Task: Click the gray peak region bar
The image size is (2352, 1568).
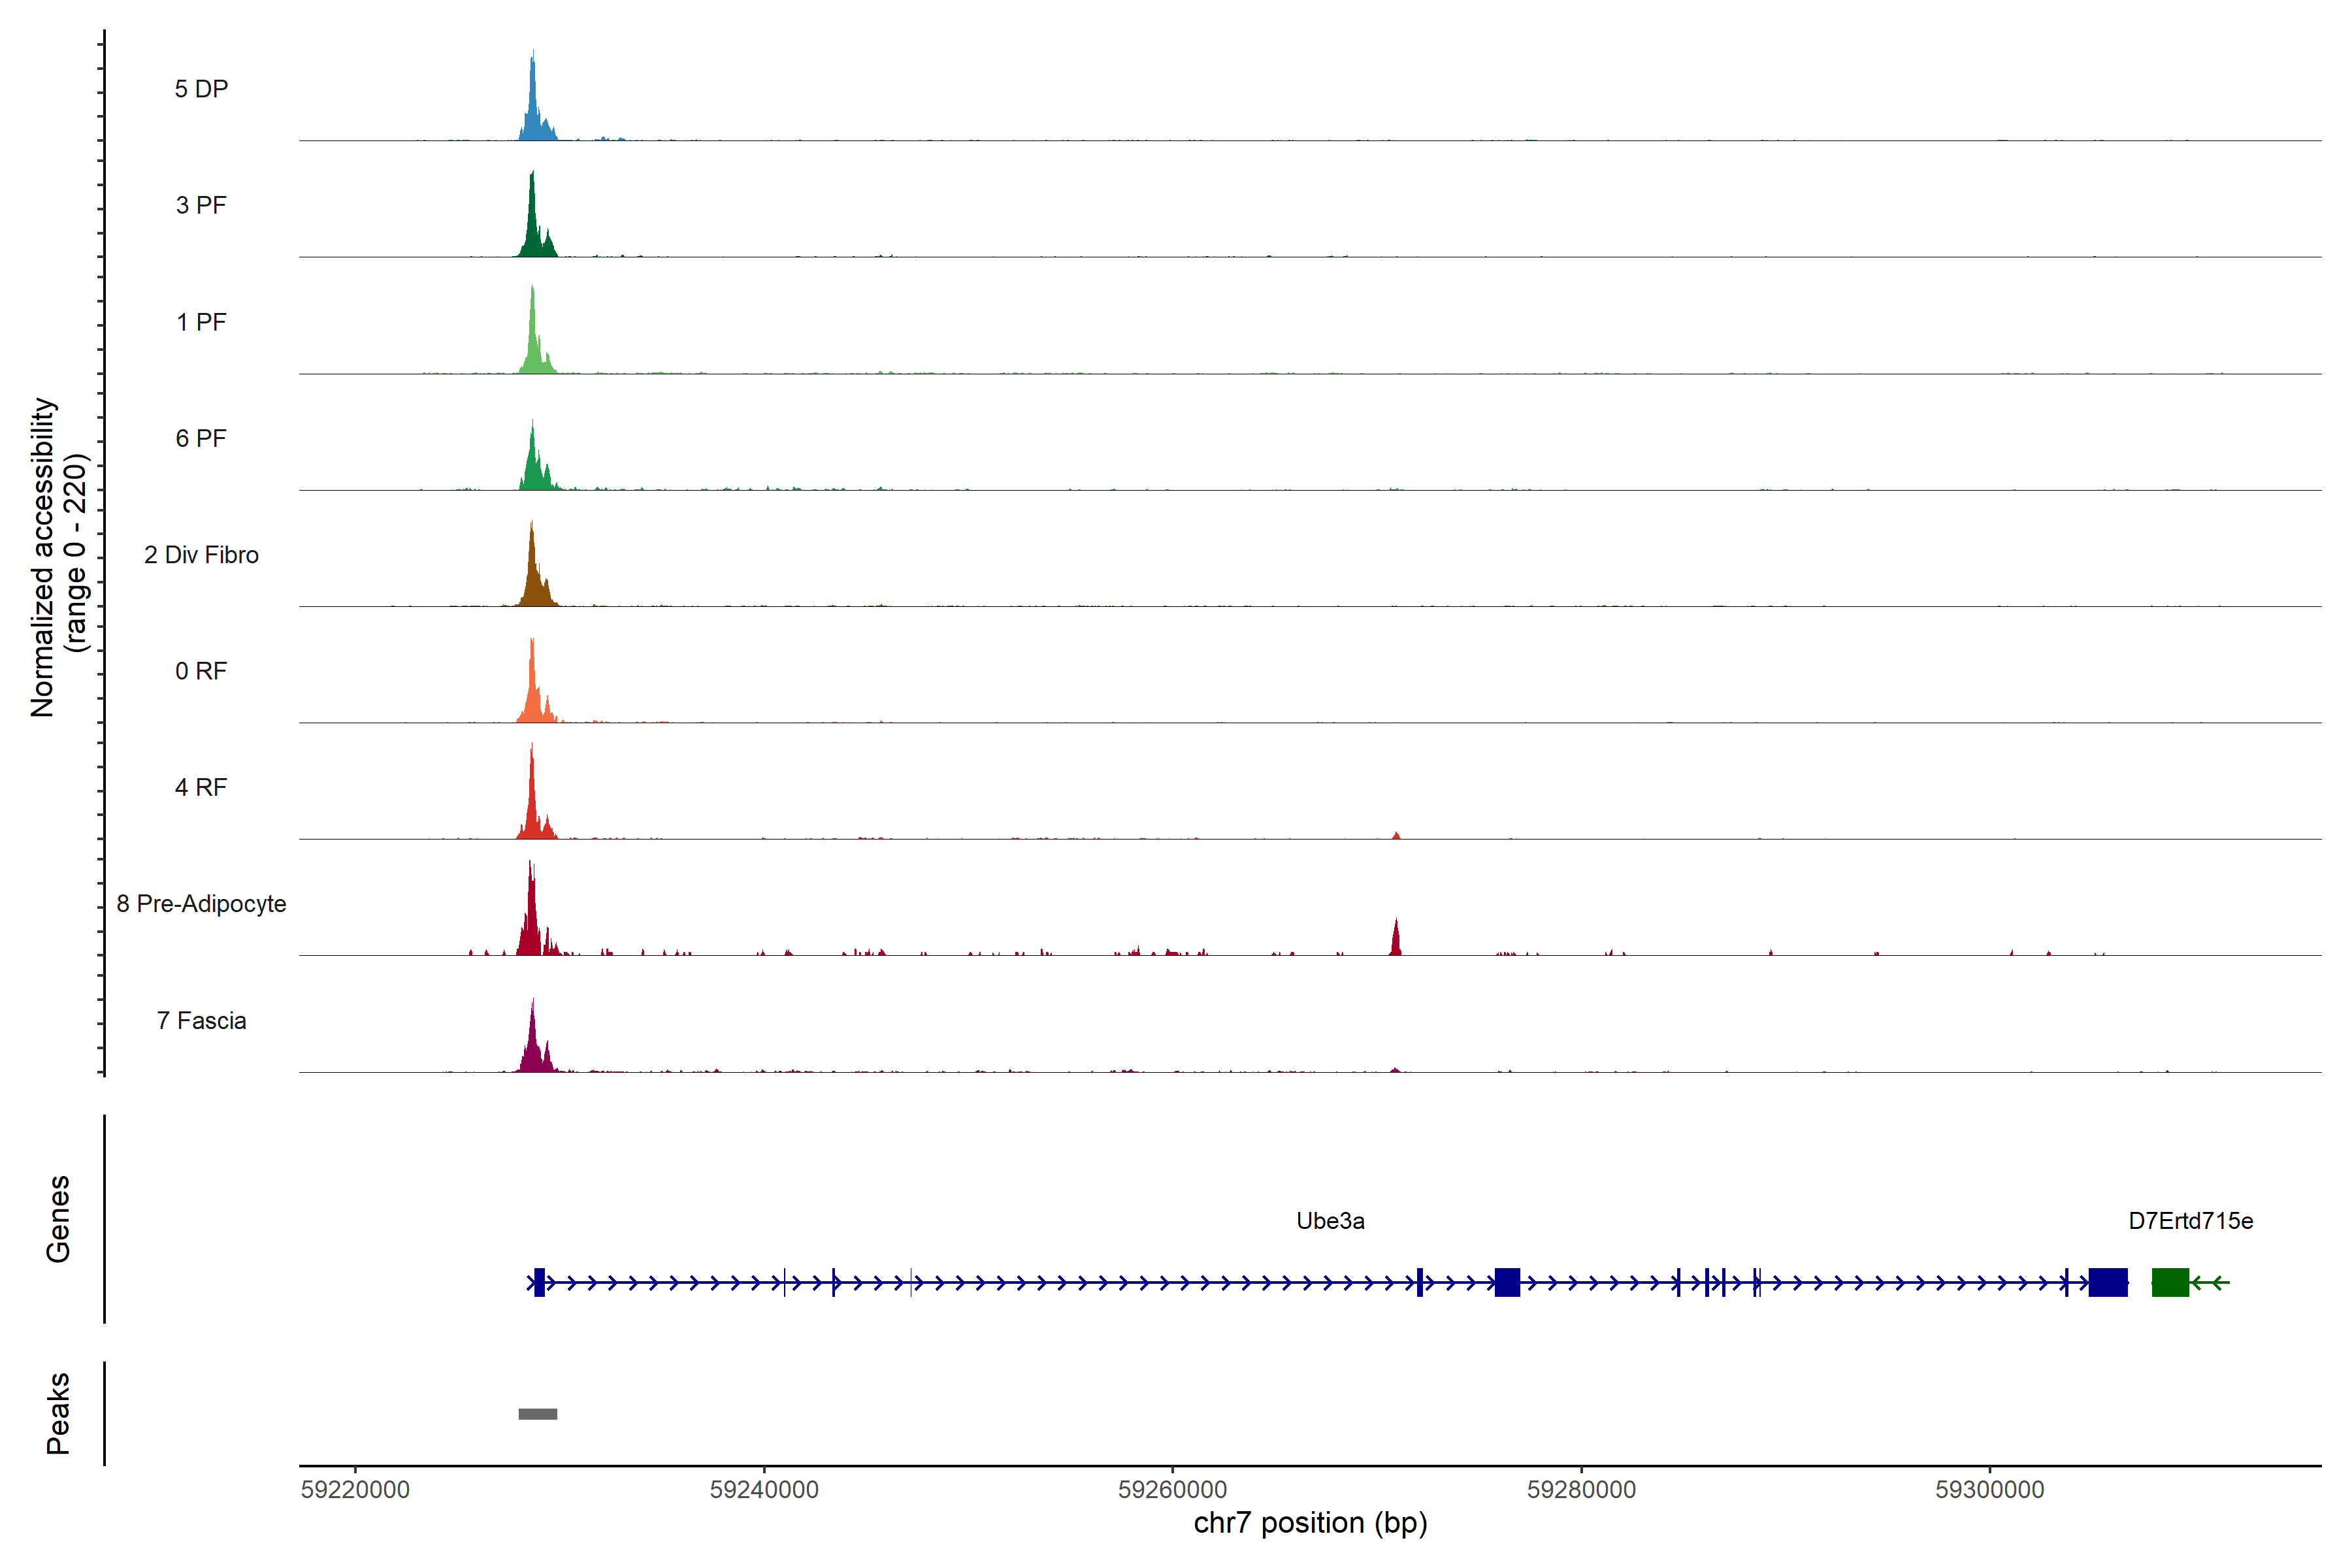Action: (537, 1413)
